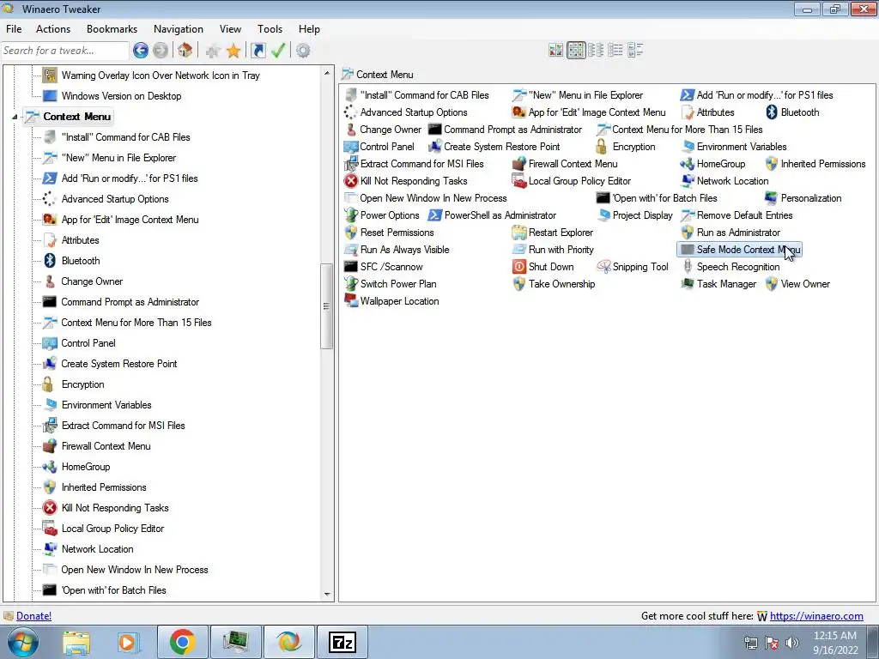Click the Search for a tweak field
879x659 pixels.
[65, 51]
